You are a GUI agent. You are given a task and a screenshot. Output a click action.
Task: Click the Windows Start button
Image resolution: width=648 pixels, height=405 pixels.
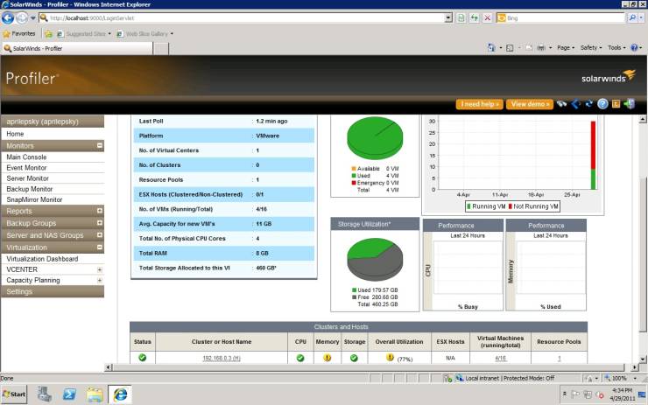[14, 395]
